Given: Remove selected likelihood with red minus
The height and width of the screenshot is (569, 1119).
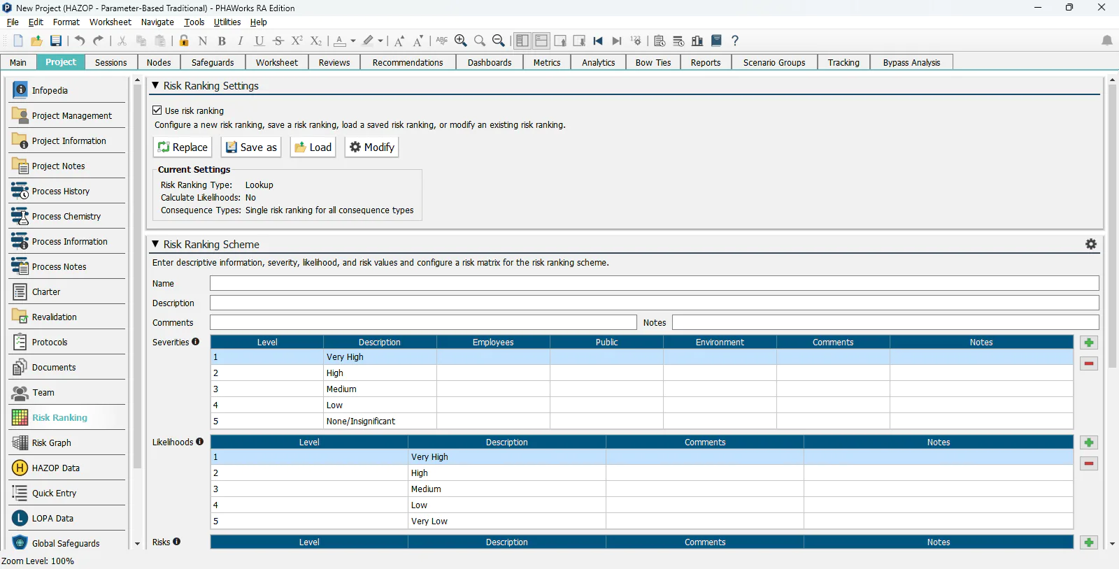Looking at the screenshot, I should click(x=1089, y=463).
